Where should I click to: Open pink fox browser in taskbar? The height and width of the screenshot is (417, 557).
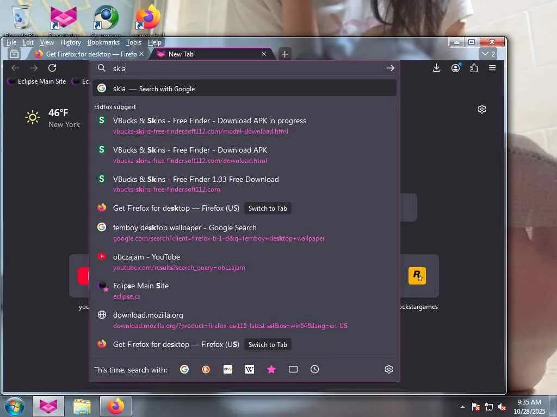click(x=48, y=406)
